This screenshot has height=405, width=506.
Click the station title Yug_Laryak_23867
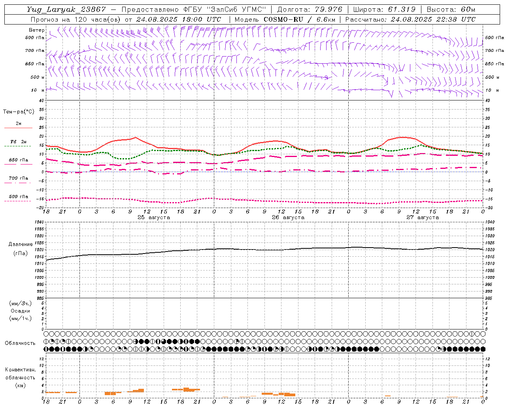66,9
